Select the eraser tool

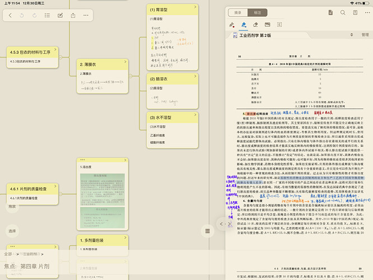coord(255,25)
